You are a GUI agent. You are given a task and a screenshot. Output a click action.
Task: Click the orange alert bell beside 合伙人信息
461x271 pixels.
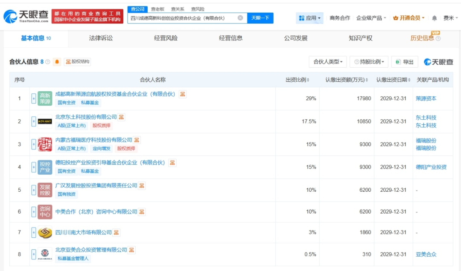(57, 62)
